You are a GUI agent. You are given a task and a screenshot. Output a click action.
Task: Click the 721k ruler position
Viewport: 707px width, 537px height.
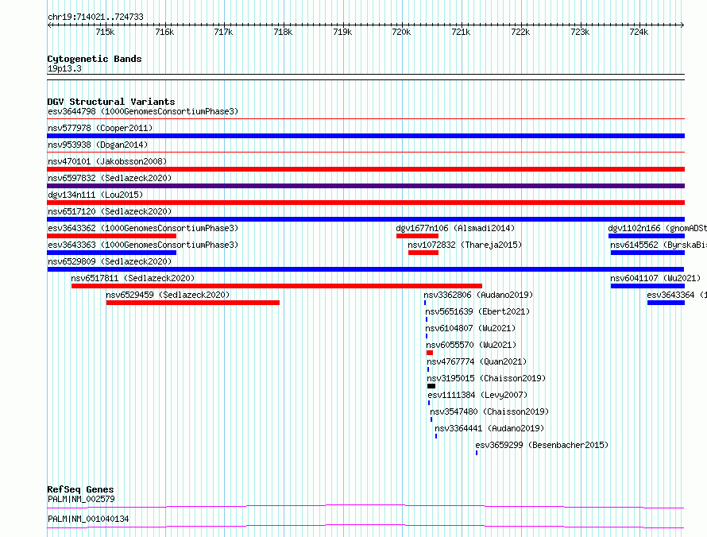tap(461, 32)
